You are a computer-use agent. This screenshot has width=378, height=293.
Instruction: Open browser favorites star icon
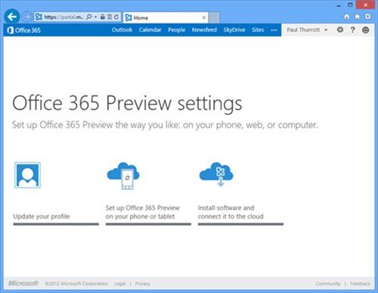point(358,17)
